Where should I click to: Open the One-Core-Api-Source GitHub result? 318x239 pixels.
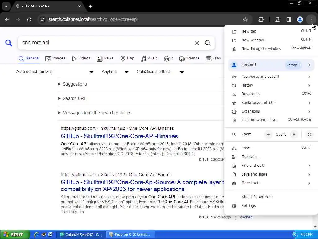(x=142, y=185)
